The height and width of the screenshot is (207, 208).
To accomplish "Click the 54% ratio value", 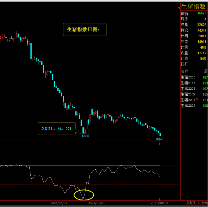I will [x=203, y=59].
